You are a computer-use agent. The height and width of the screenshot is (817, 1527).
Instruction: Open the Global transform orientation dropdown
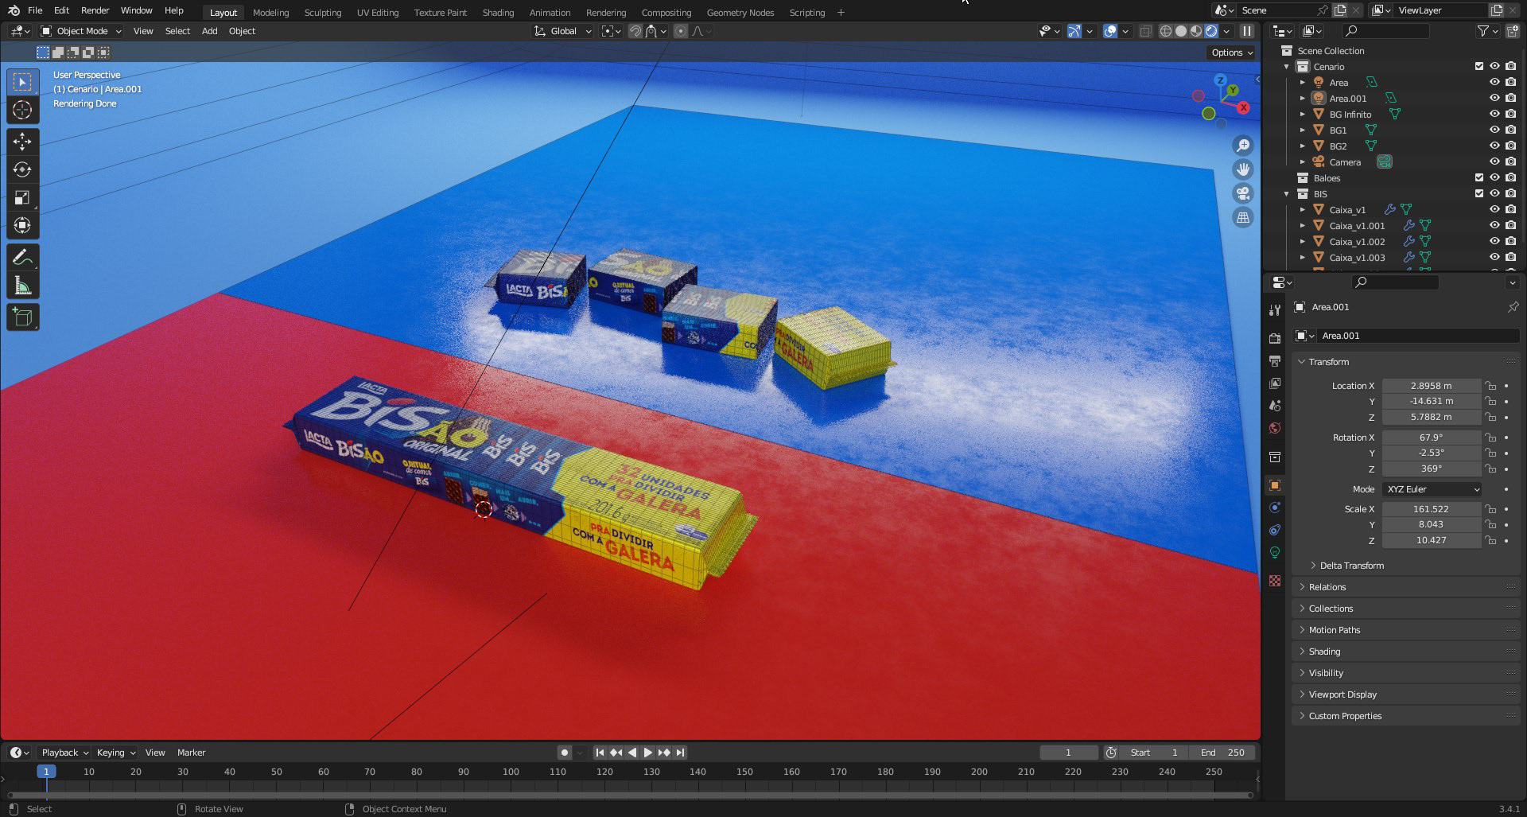[x=563, y=31]
